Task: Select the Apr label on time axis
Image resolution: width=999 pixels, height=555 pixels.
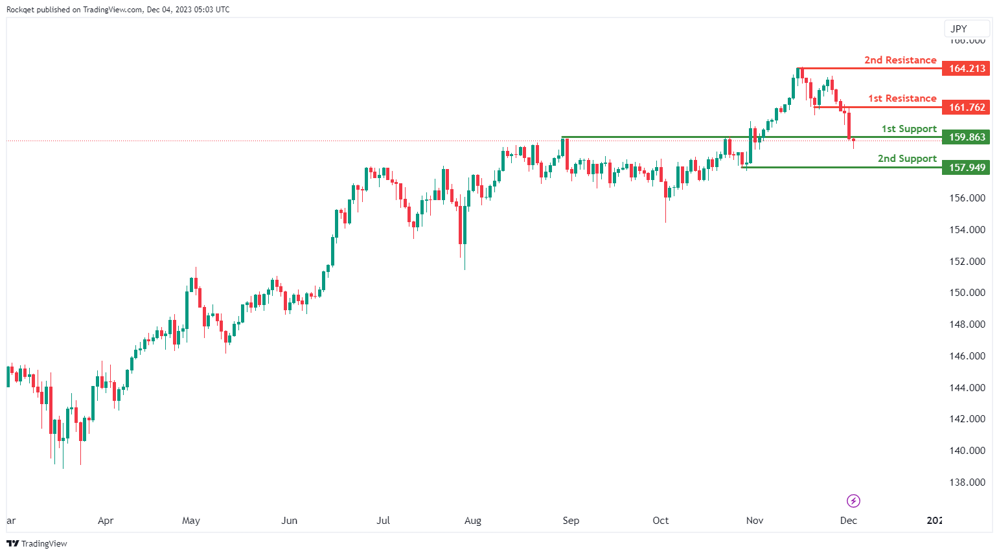Action: pyautogui.click(x=106, y=521)
